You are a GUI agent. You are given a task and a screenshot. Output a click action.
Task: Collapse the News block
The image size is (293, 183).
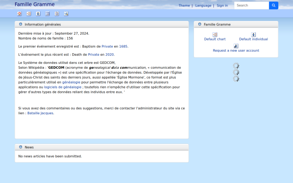(21, 147)
